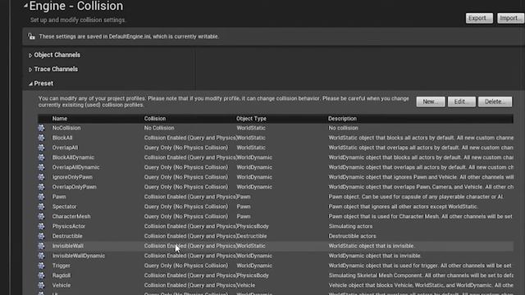The image size is (525, 295).
Task: Select the Vehicle preset name
Action: [x=62, y=285]
